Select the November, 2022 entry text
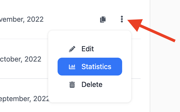The image size is (180, 112). (22, 19)
